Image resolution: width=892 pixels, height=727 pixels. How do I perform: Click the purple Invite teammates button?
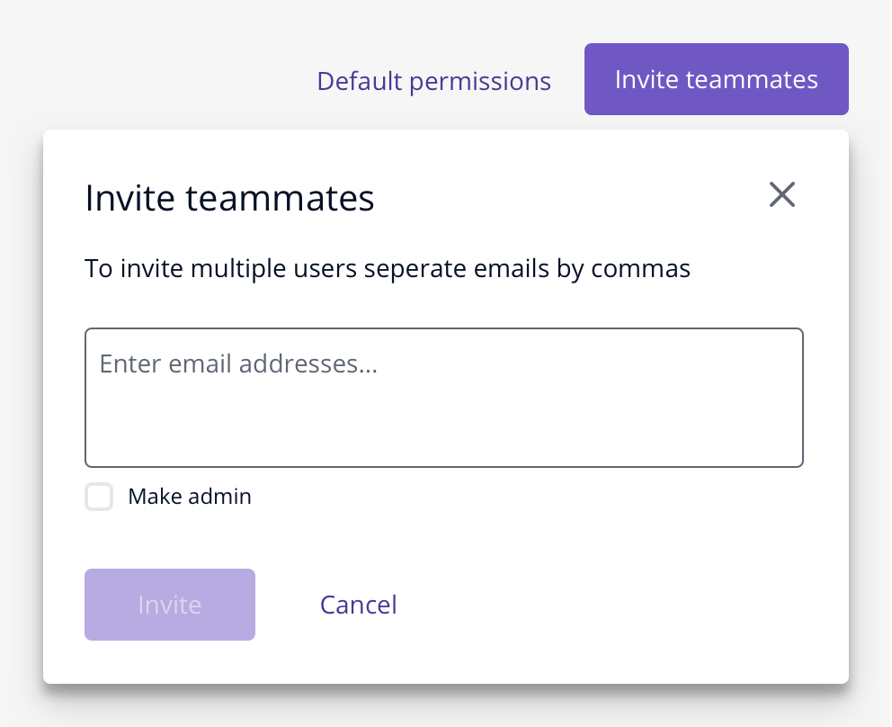pos(717,79)
